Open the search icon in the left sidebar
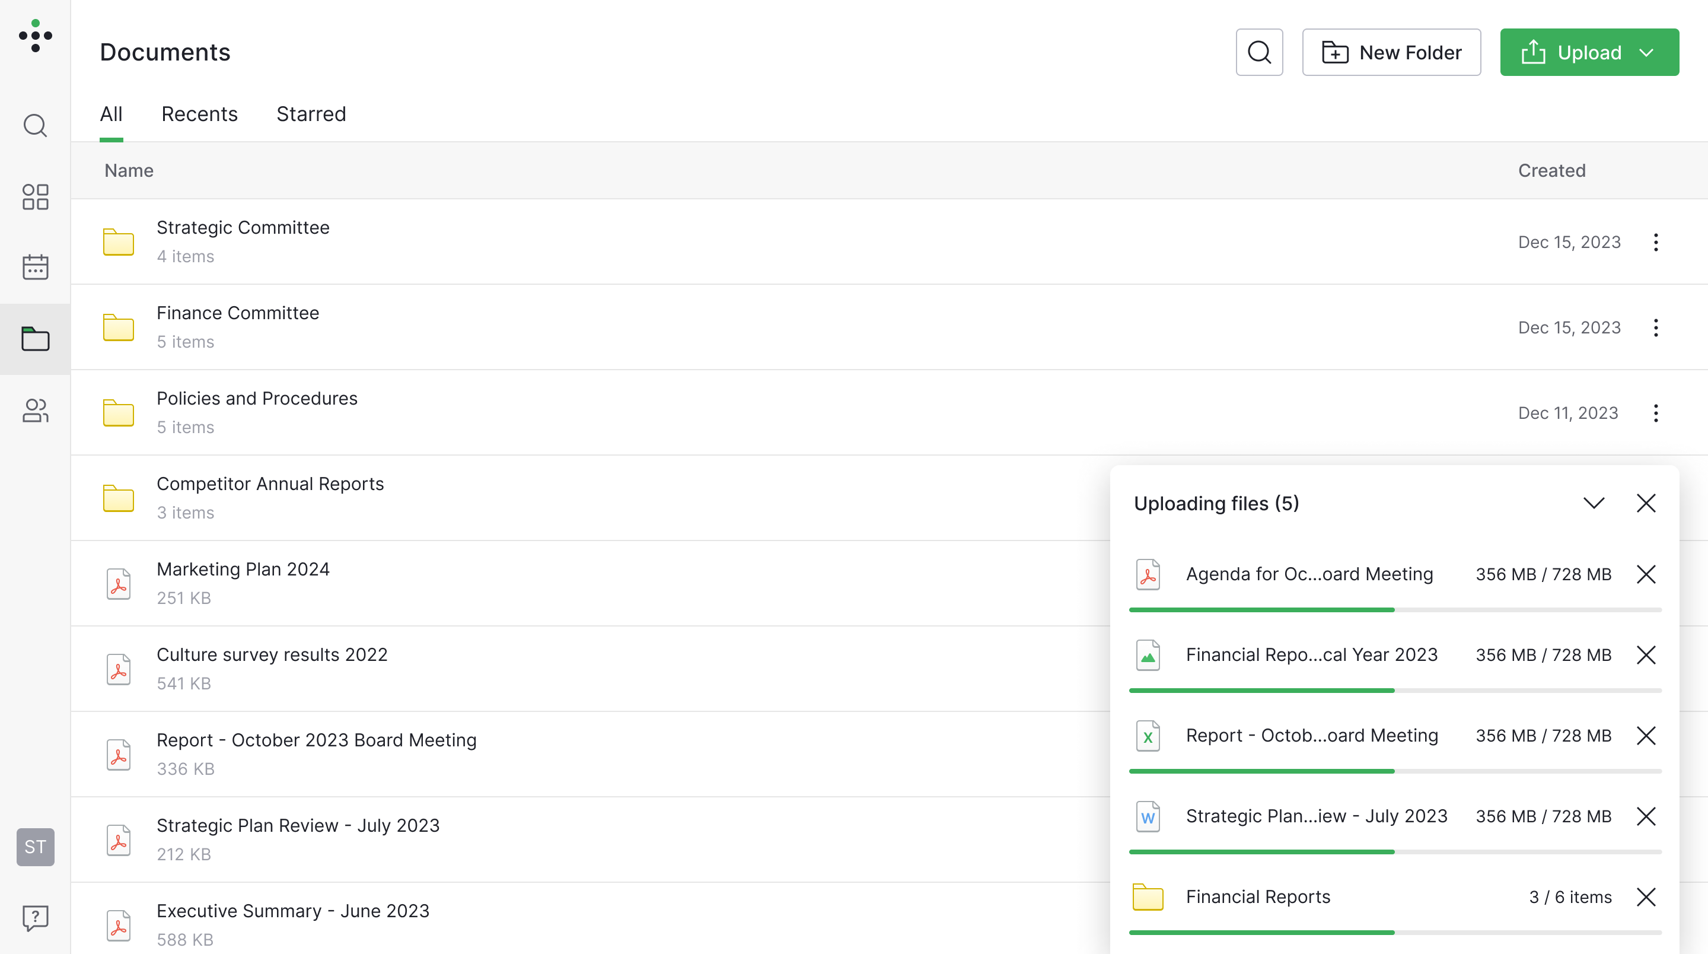 click(x=34, y=125)
